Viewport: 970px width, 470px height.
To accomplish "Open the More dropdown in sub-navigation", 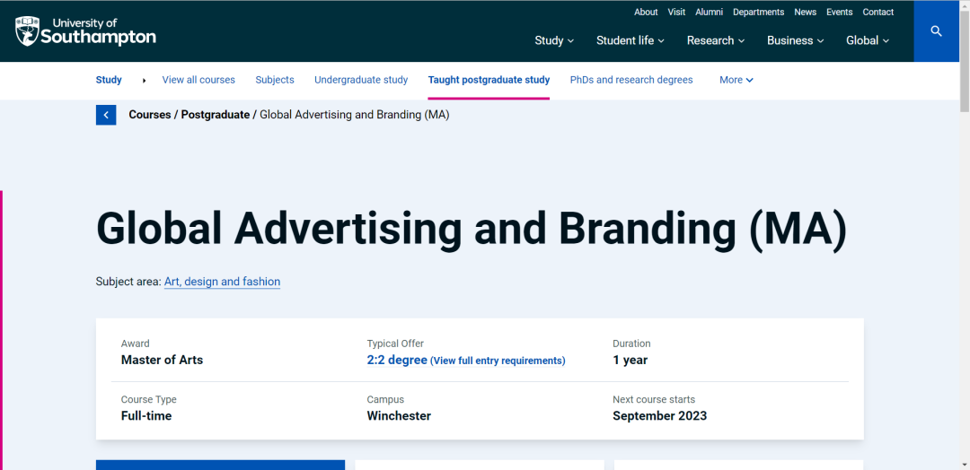I will click(736, 80).
